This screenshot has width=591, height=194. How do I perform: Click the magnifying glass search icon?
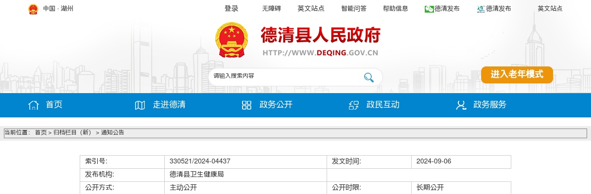(x=368, y=77)
